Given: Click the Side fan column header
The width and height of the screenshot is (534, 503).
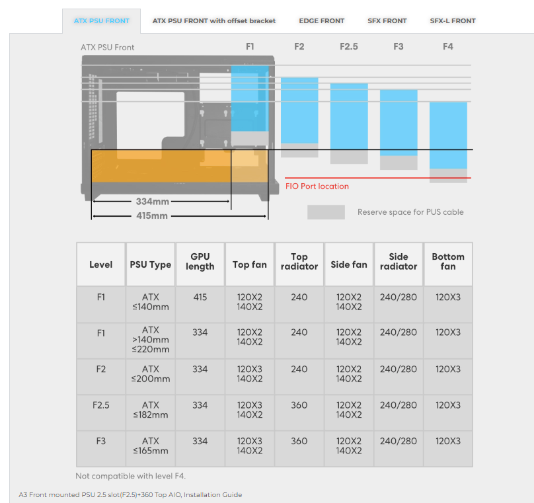Looking at the screenshot, I should click(349, 264).
